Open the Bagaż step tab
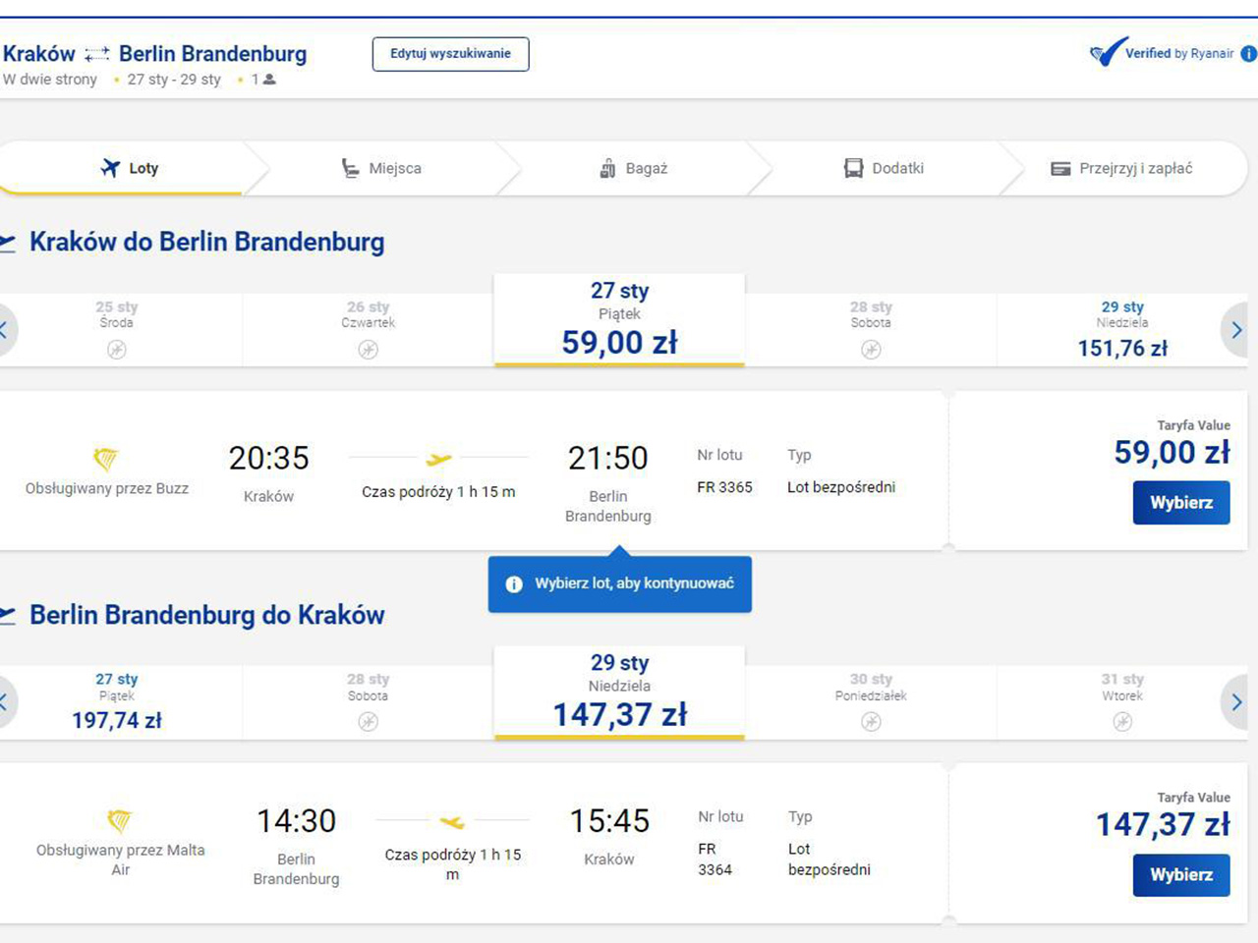 [x=634, y=168]
